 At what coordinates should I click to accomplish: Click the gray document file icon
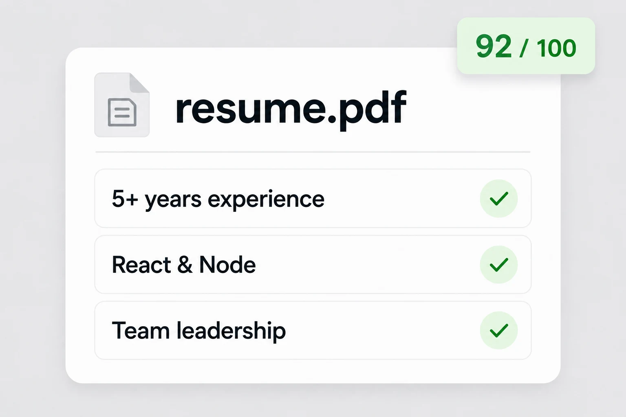(122, 105)
